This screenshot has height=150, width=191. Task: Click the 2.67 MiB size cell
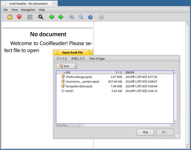116,77
